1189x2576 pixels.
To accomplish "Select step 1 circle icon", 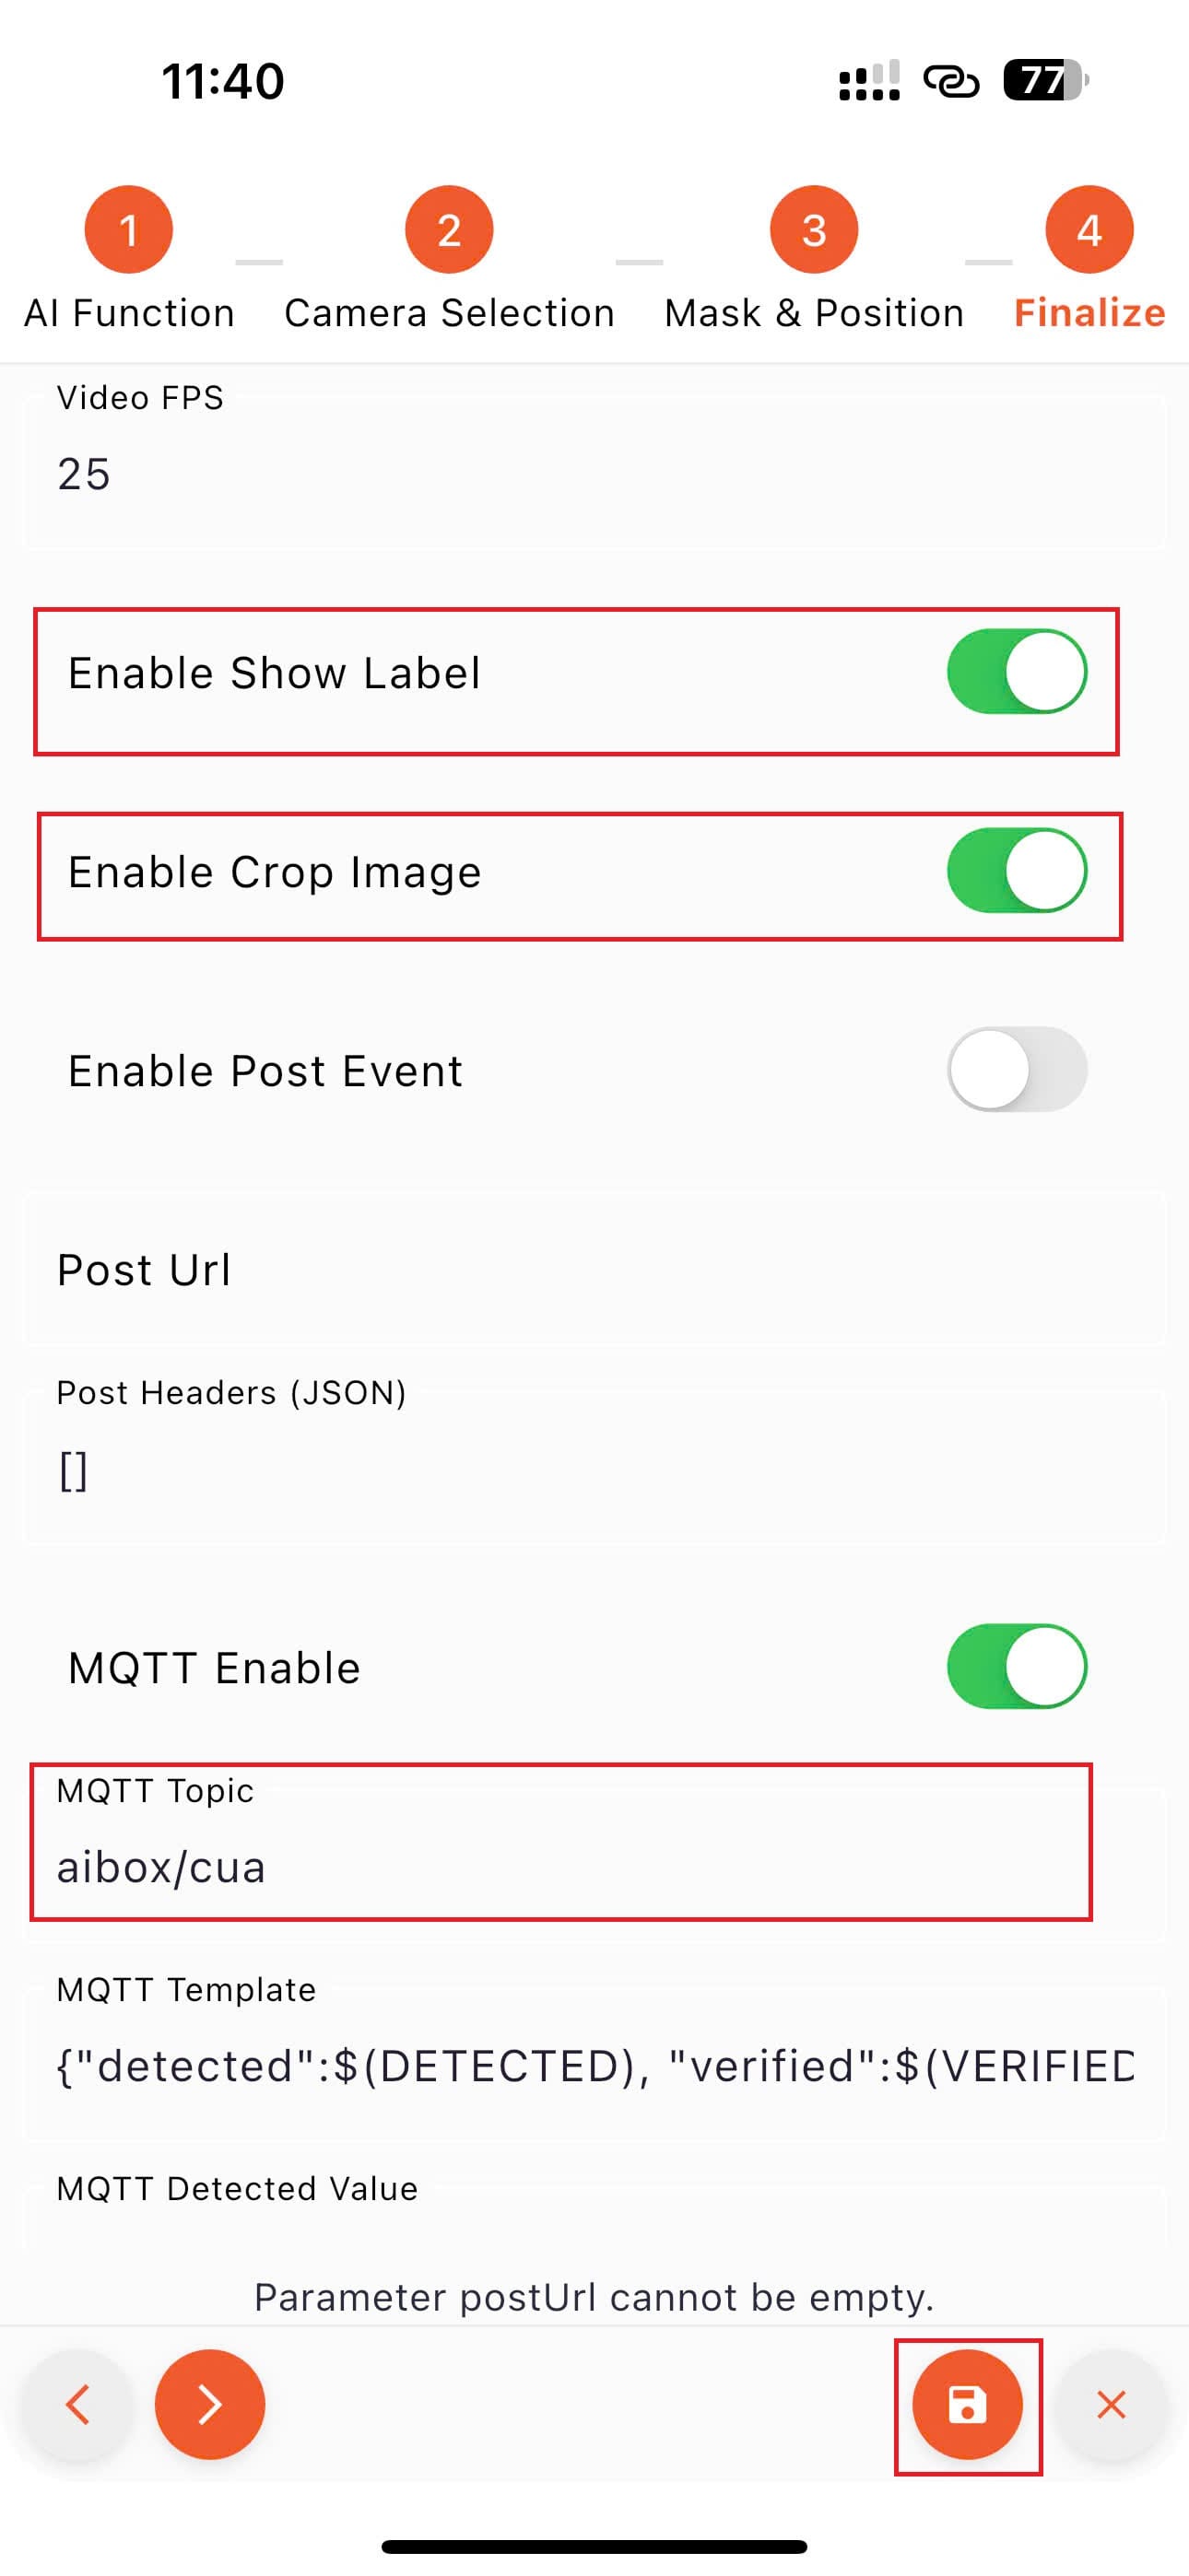I will 128,229.
